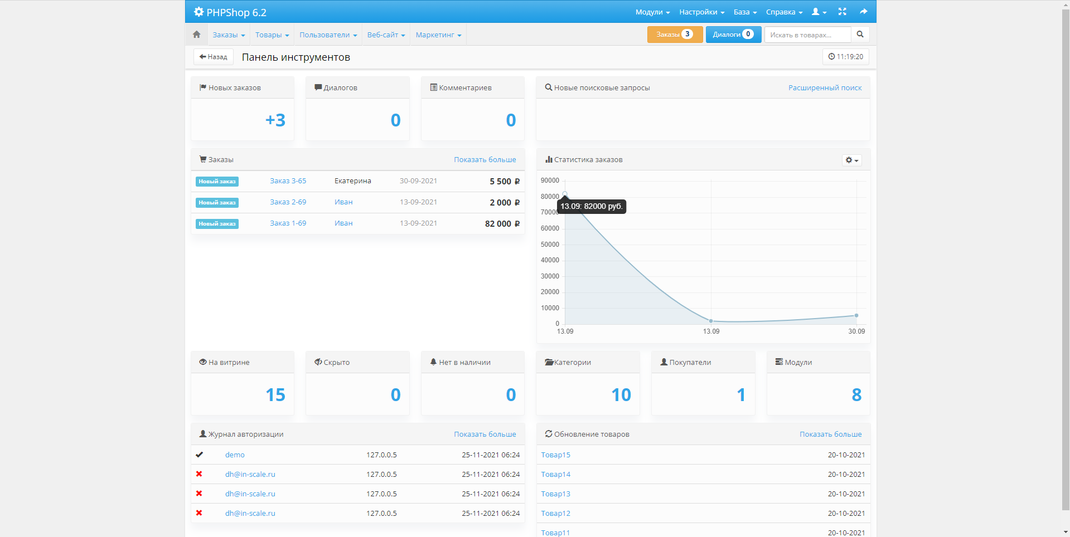Click the folder icon by Категории
The height and width of the screenshot is (537, 1070).
click(x=549, y=362)
